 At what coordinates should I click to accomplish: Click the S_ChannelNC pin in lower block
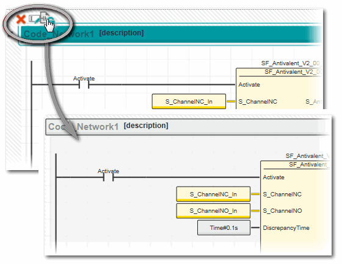(x=282, y=194)
